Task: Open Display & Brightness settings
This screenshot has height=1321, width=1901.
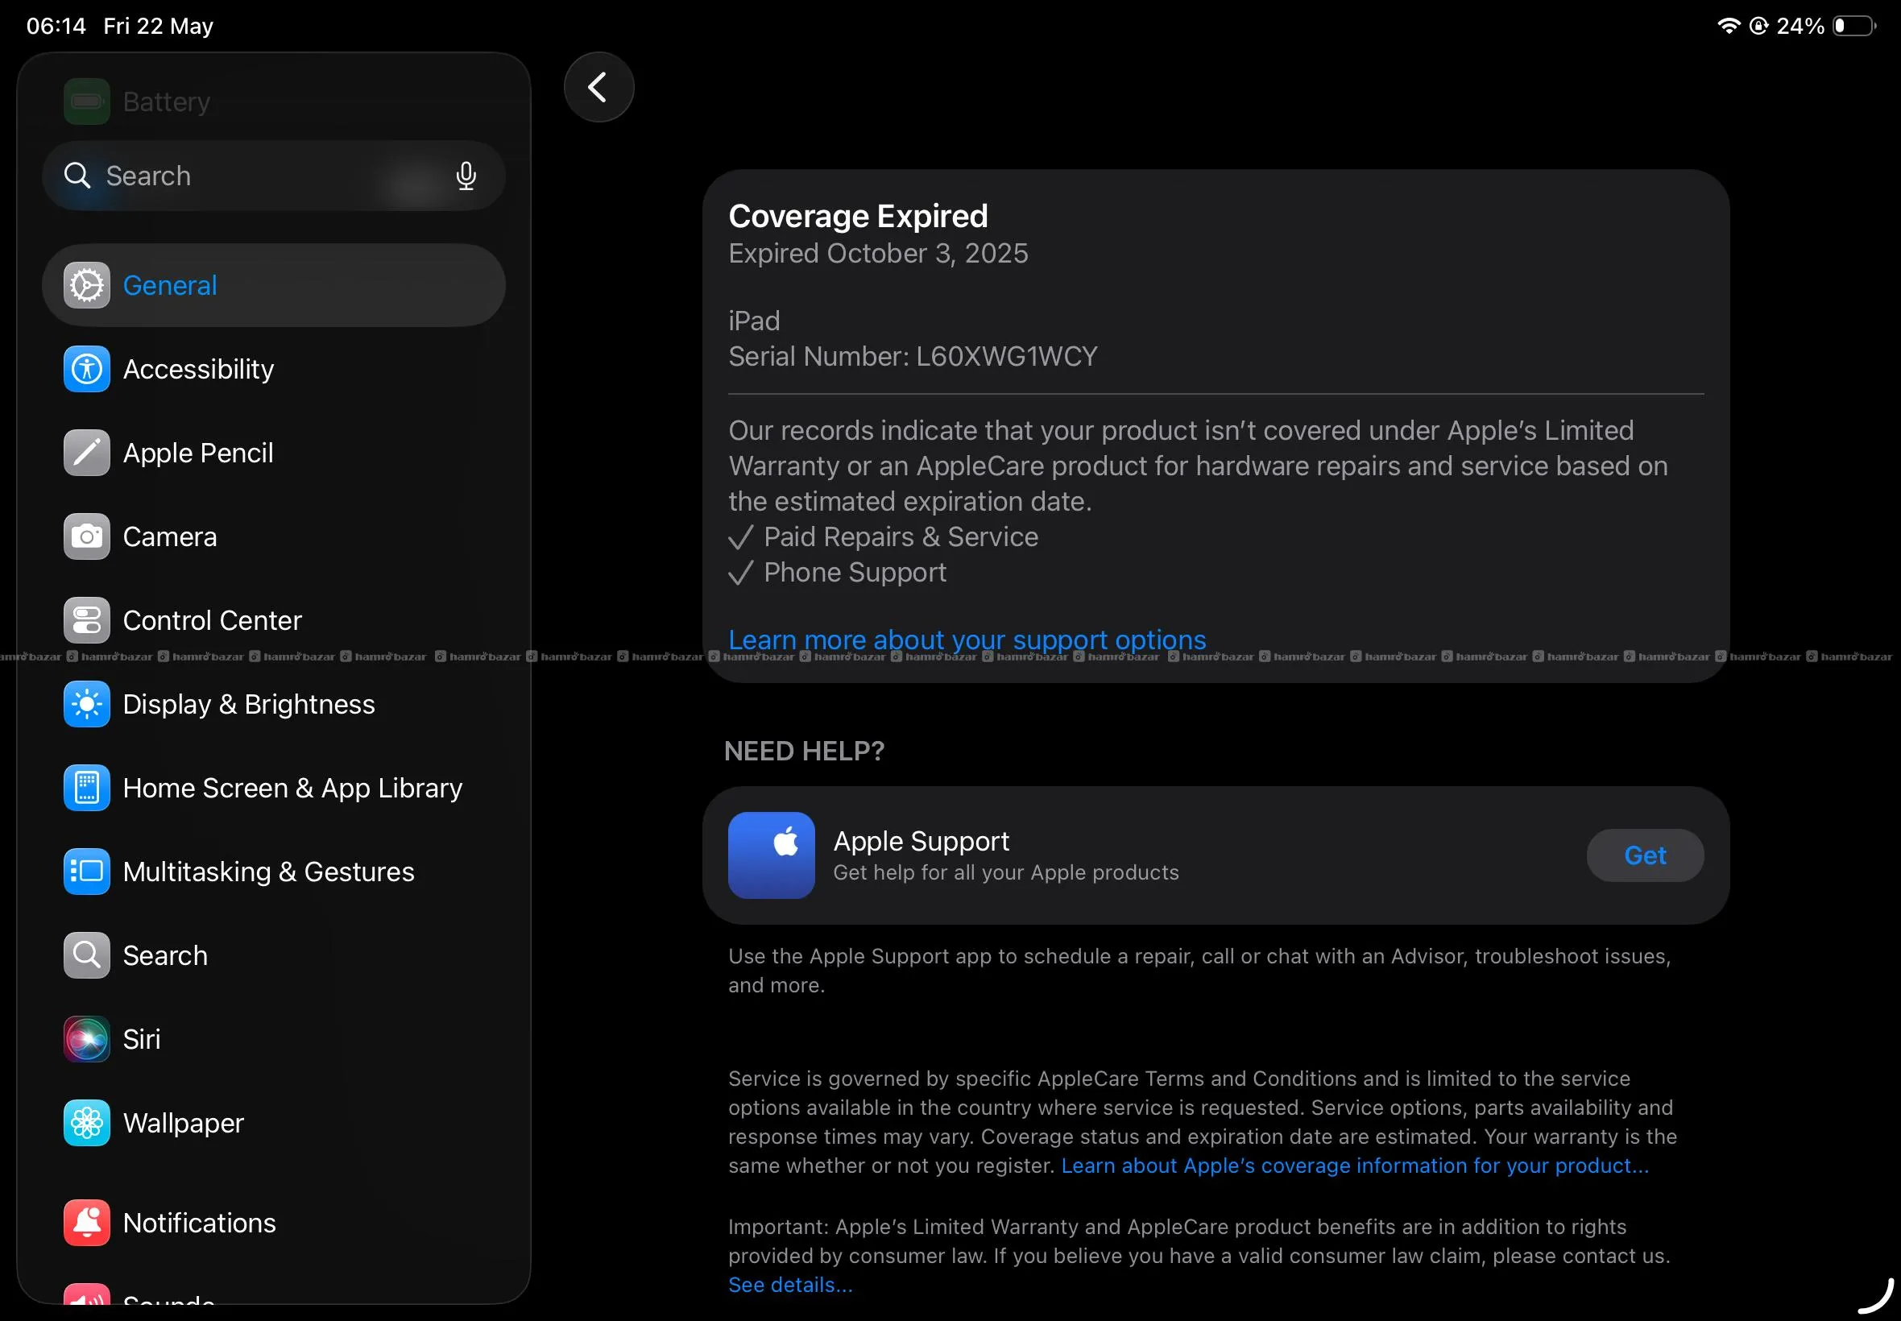Action: [274, 704]
